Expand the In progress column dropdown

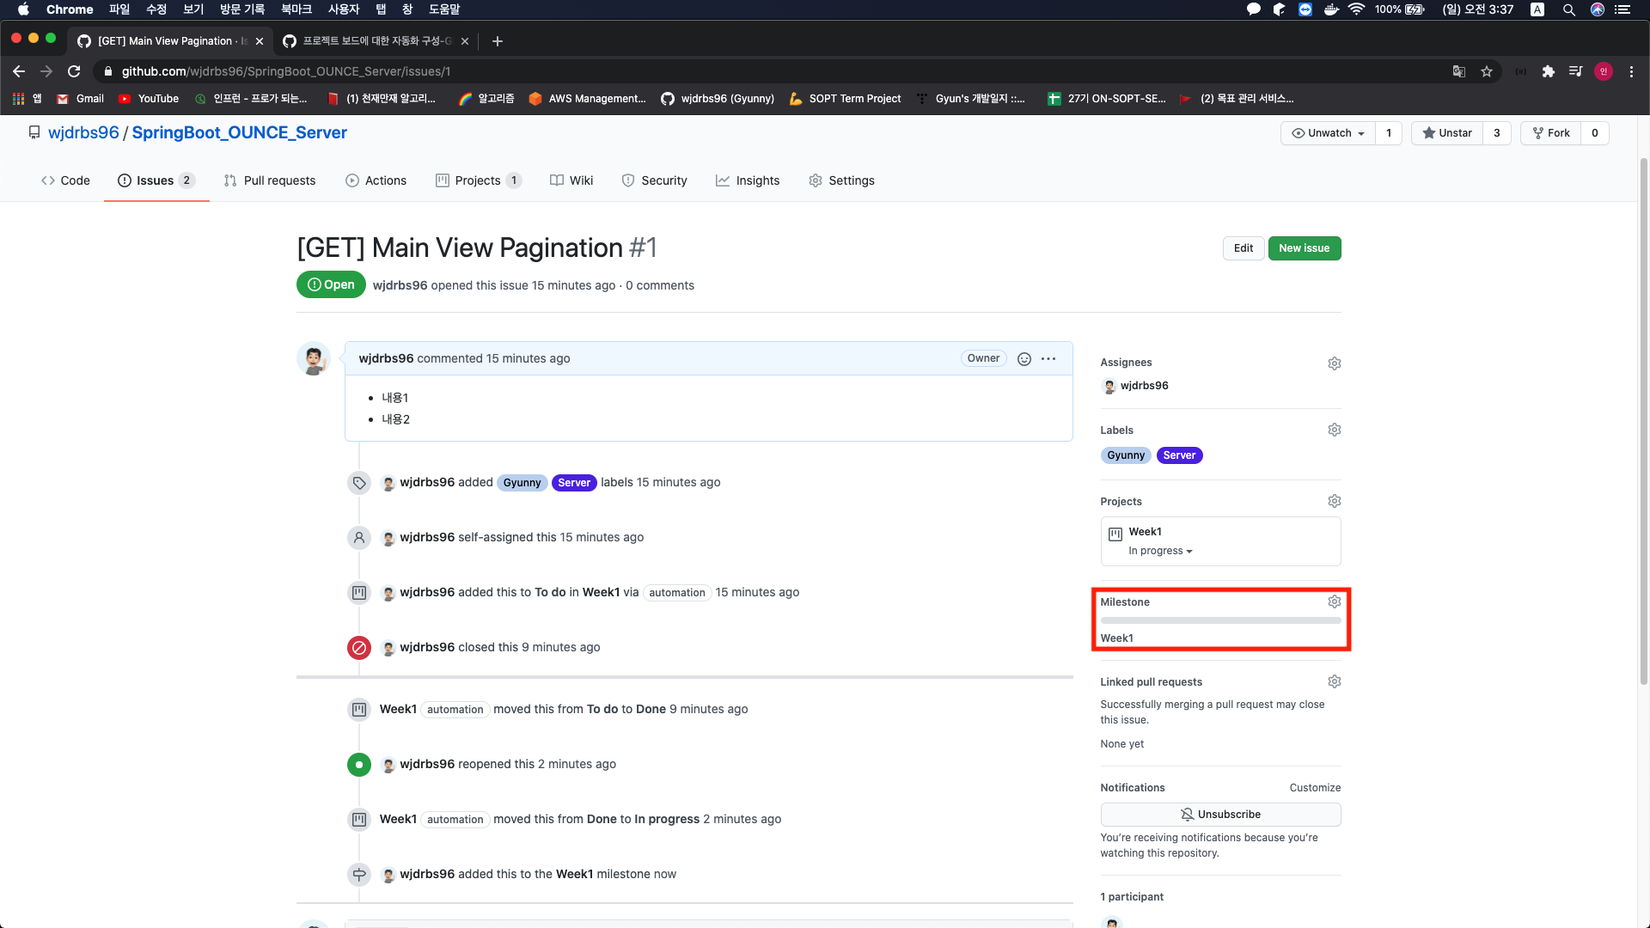click(1160, 551)
